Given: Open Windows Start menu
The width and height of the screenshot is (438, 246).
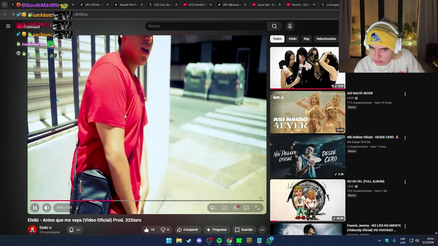Looking at the screenshot, I should [x=169, y=241].
